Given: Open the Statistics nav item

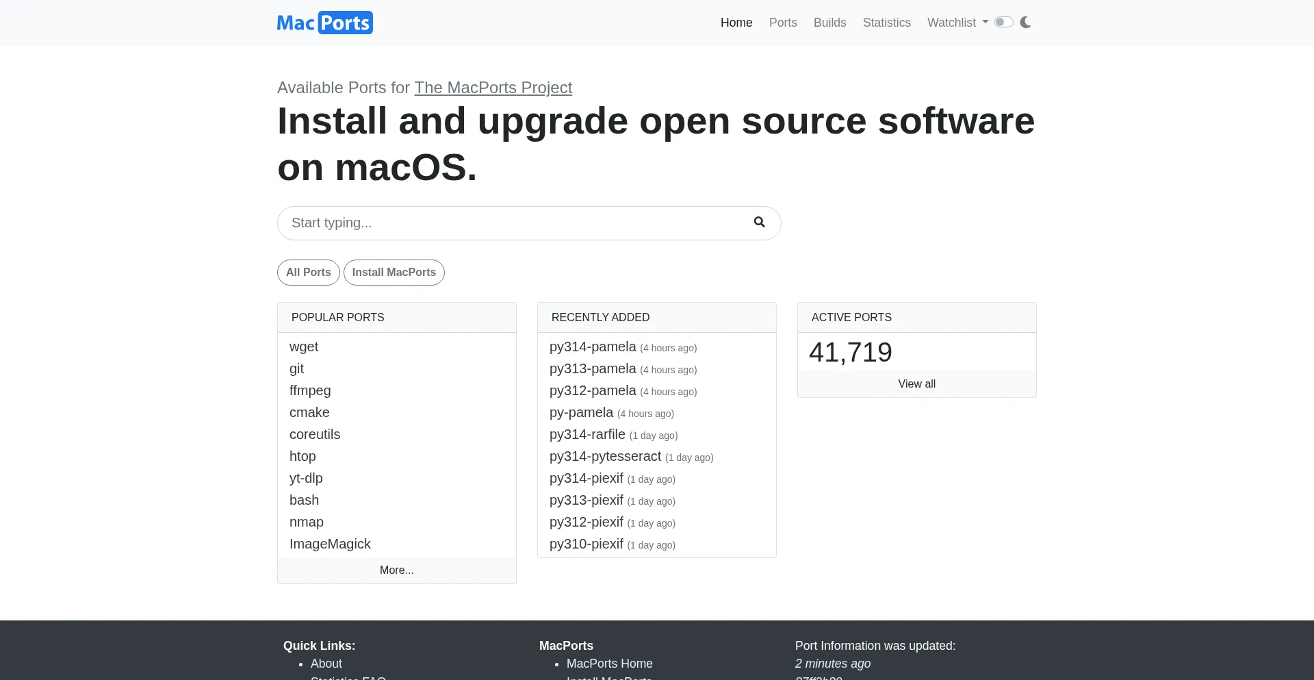Looking at the screenshot, I should pos(887,23).
